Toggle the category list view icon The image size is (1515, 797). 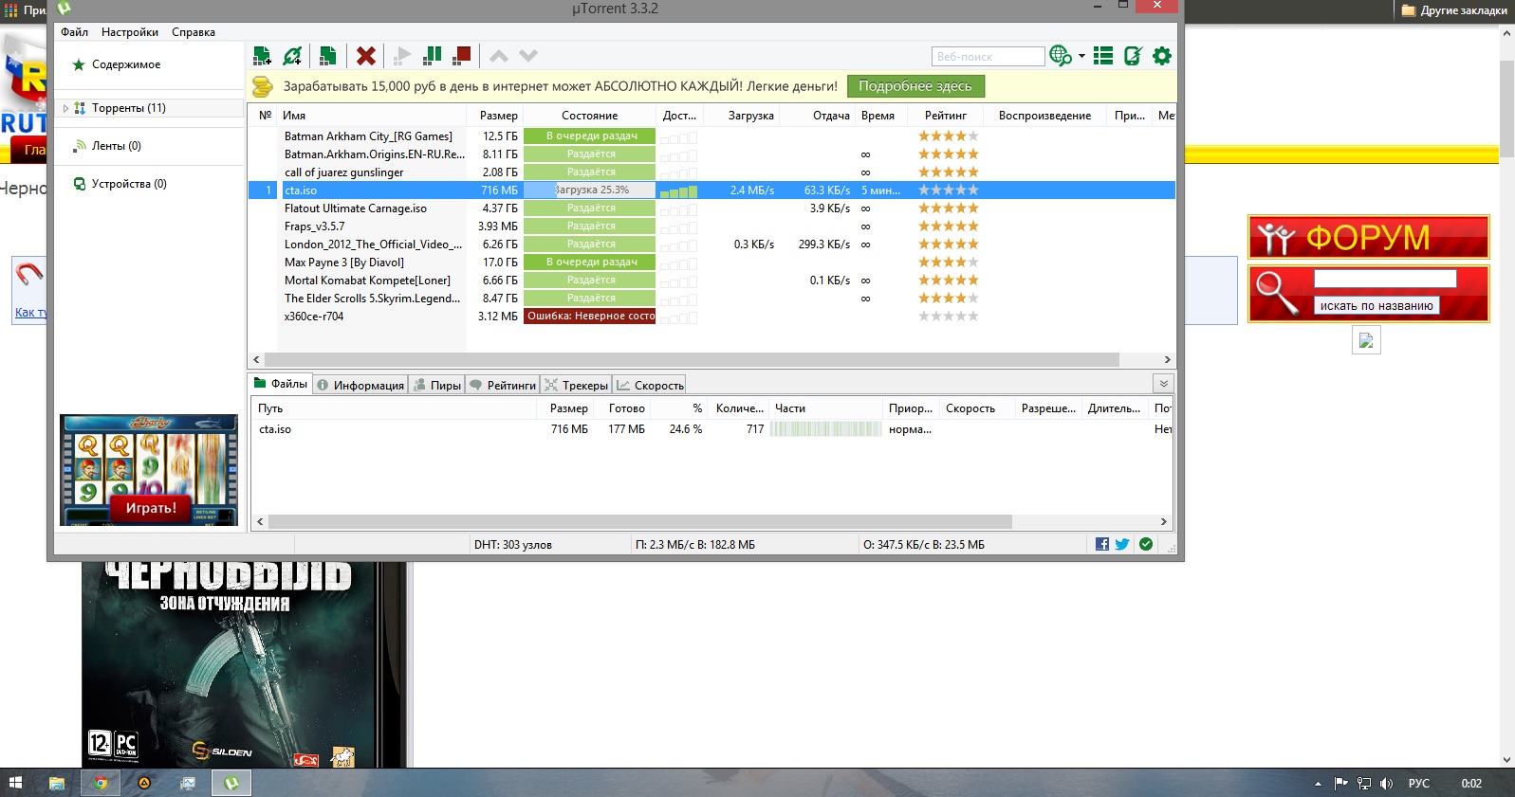click(1103, 56)
